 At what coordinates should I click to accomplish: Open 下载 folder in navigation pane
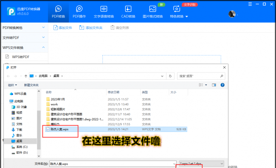[17, 130]
